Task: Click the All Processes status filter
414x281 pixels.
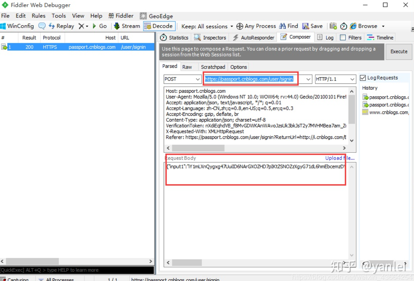Action: [x=56, y=279]
